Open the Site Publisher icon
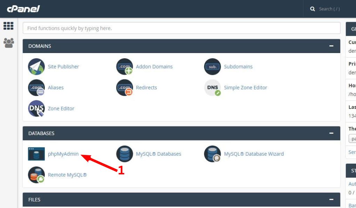The width and height of the screenshot is (356, 208). point(36,67)
